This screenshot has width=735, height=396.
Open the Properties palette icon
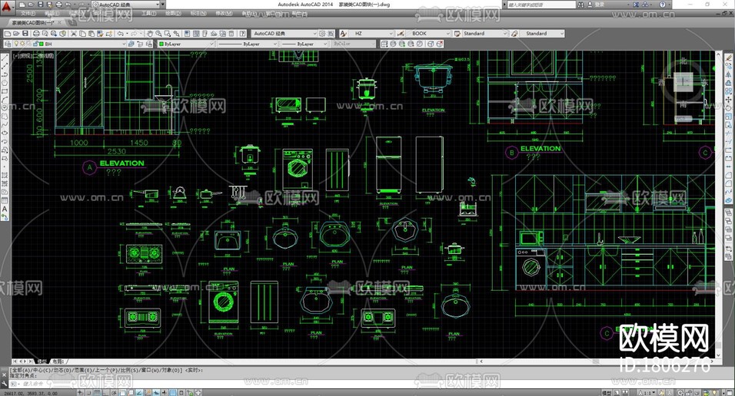tap(187, 33)
